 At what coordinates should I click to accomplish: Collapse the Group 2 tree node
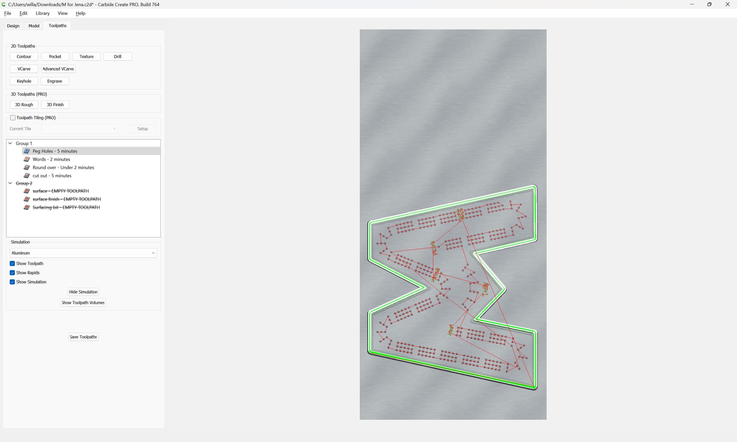(10, 183)
